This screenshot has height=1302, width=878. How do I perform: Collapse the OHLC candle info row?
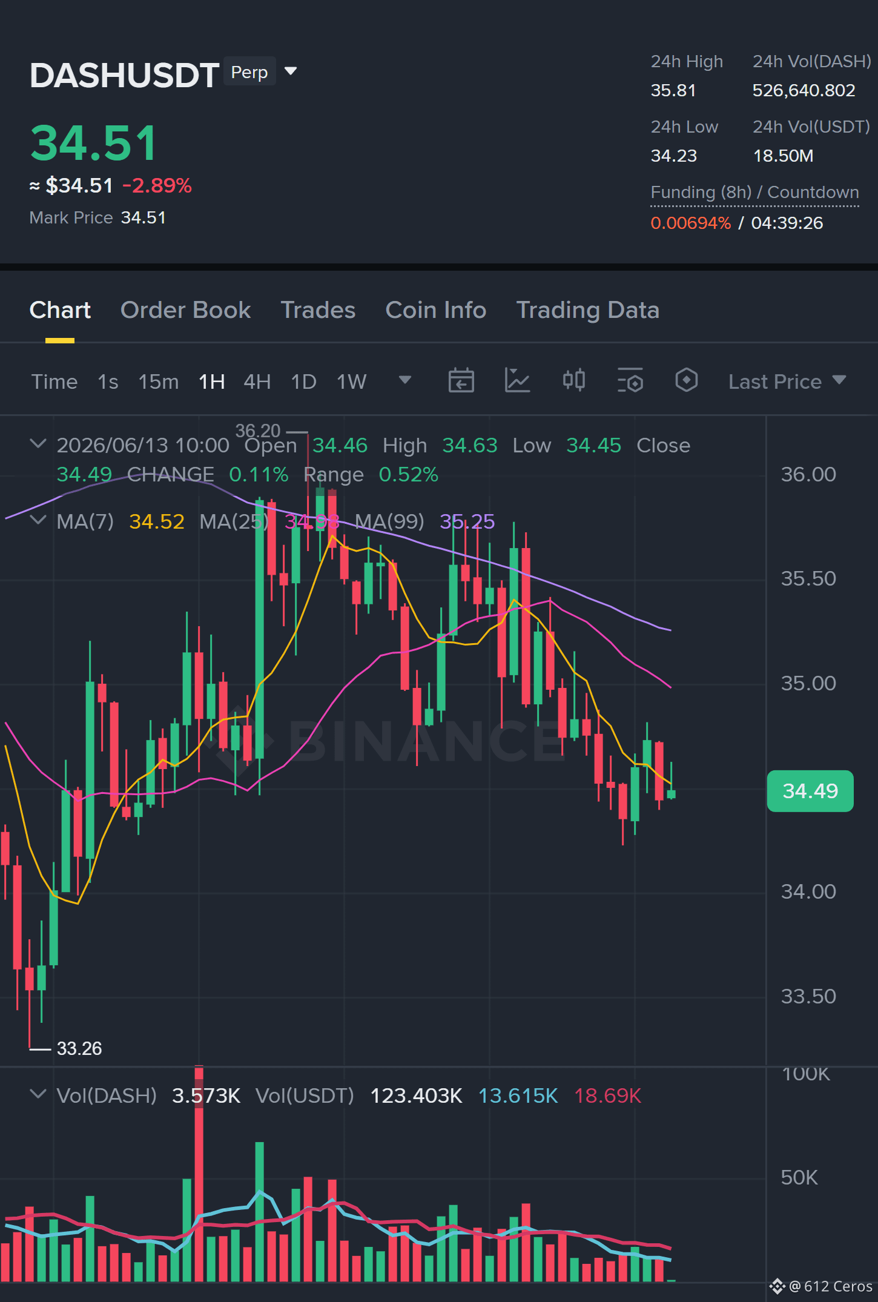tap(38, 444)
